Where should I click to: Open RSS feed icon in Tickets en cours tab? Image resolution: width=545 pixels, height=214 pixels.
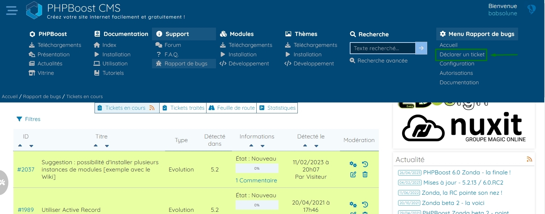[x=152, y=108]
